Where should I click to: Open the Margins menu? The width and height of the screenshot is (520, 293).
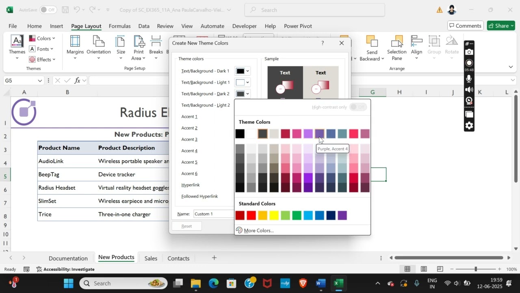[x=75, y=47]
